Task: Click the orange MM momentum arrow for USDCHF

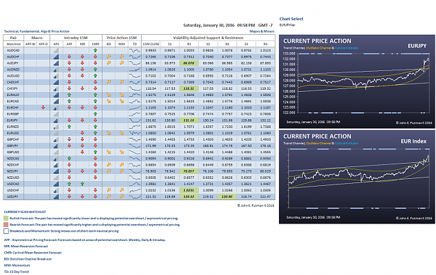Action: coord(122,190)
